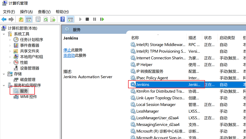Click the Pause Service toolbar button
Screen dimensions: 246x139
(94, 19)
